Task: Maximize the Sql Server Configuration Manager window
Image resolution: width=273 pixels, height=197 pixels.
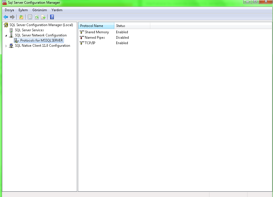Action: point(255,1)
